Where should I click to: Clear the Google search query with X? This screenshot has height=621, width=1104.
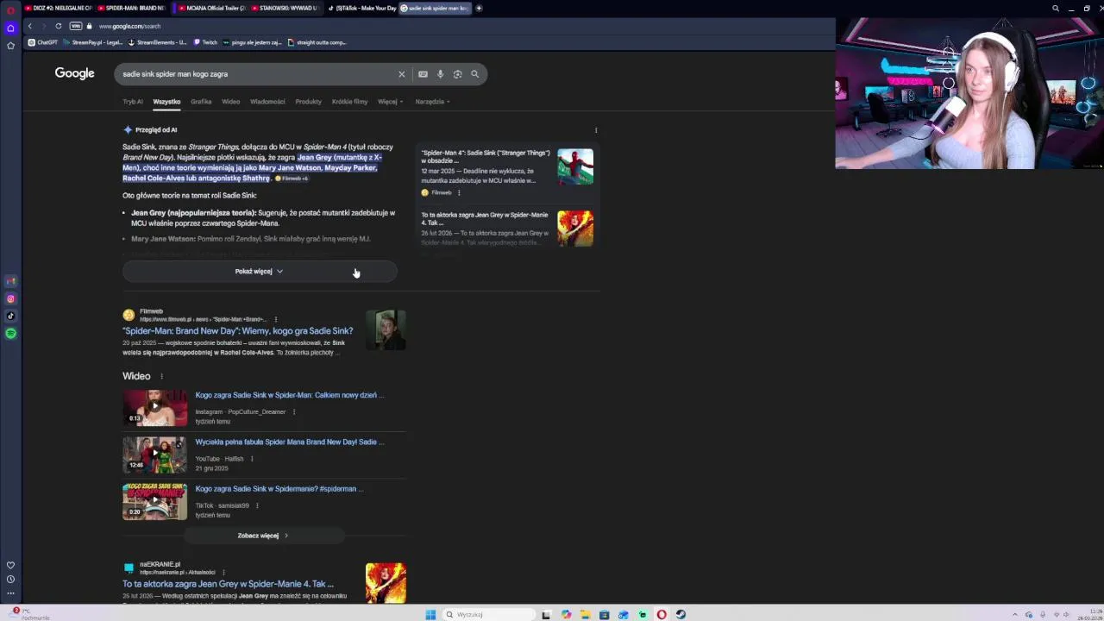pos(401,74)
